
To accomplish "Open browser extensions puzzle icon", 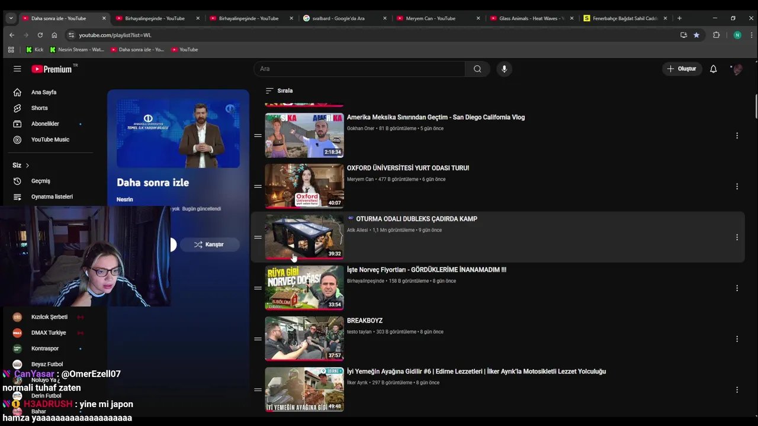I will click(x=716, y=35).
